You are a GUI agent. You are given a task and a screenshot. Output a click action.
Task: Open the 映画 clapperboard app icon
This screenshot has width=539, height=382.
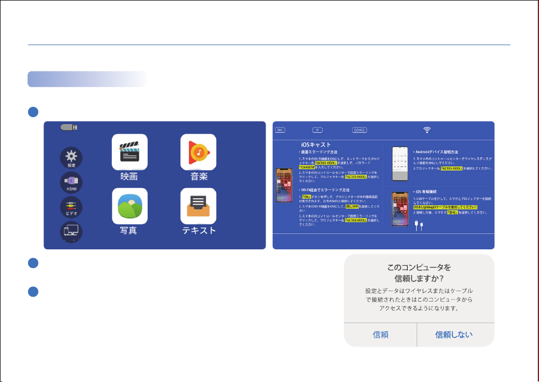tap(130, 152)
